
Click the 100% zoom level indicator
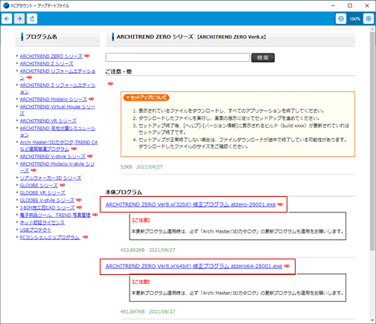tap(354, 19)
